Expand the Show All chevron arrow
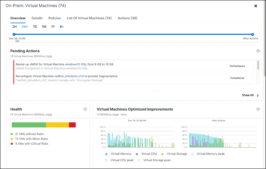The width and height of the screenshot is (266, 169). (258, 95)
